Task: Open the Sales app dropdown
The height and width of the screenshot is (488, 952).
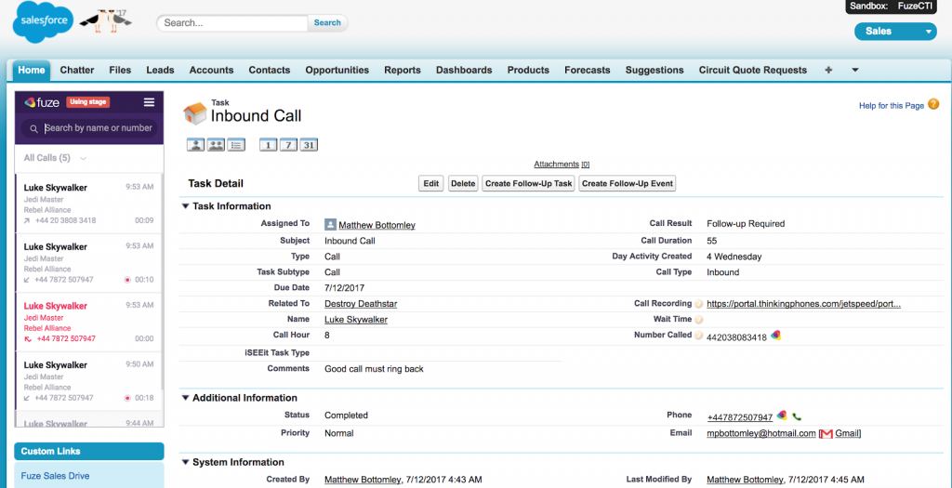Action: (895, 32)
